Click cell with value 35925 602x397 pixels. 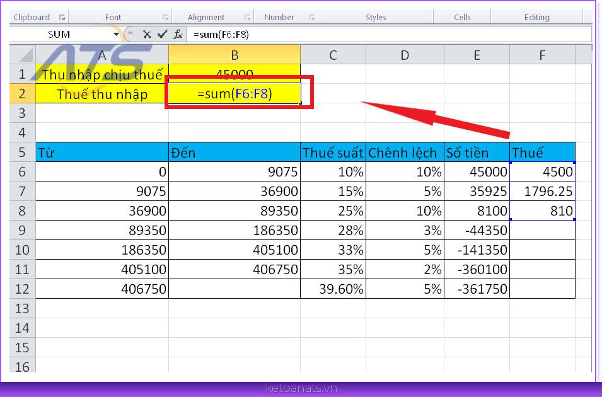click(477, 191)
